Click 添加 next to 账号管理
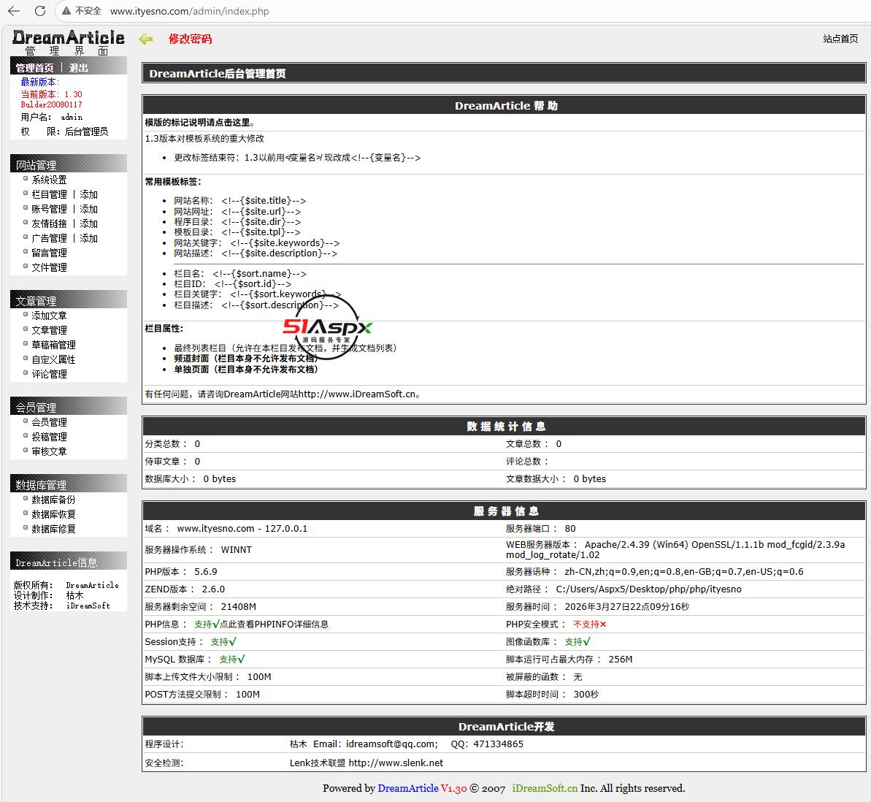 88,209
